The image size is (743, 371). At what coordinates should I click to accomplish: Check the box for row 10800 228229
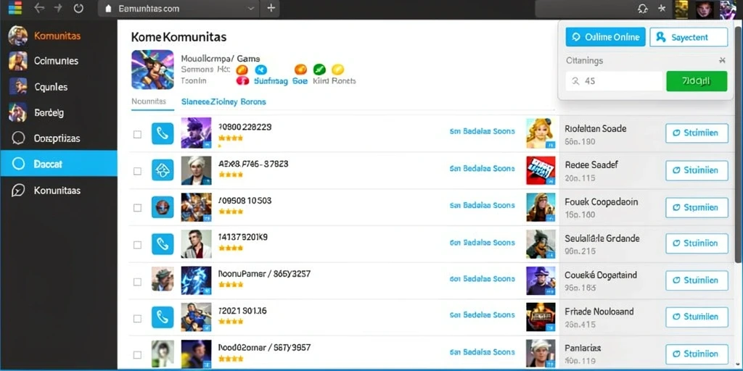tap(137, 134)
